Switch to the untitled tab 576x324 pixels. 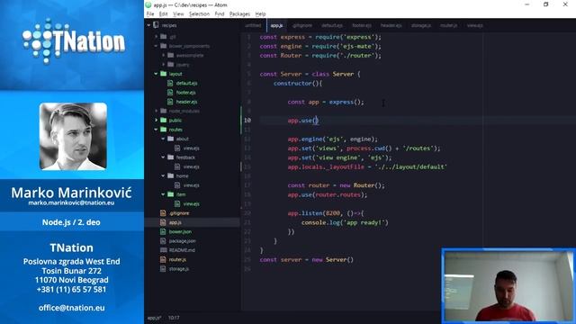point(253,25)
